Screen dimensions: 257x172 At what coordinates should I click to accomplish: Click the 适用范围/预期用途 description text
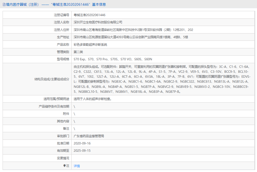(x=93, y=99)
